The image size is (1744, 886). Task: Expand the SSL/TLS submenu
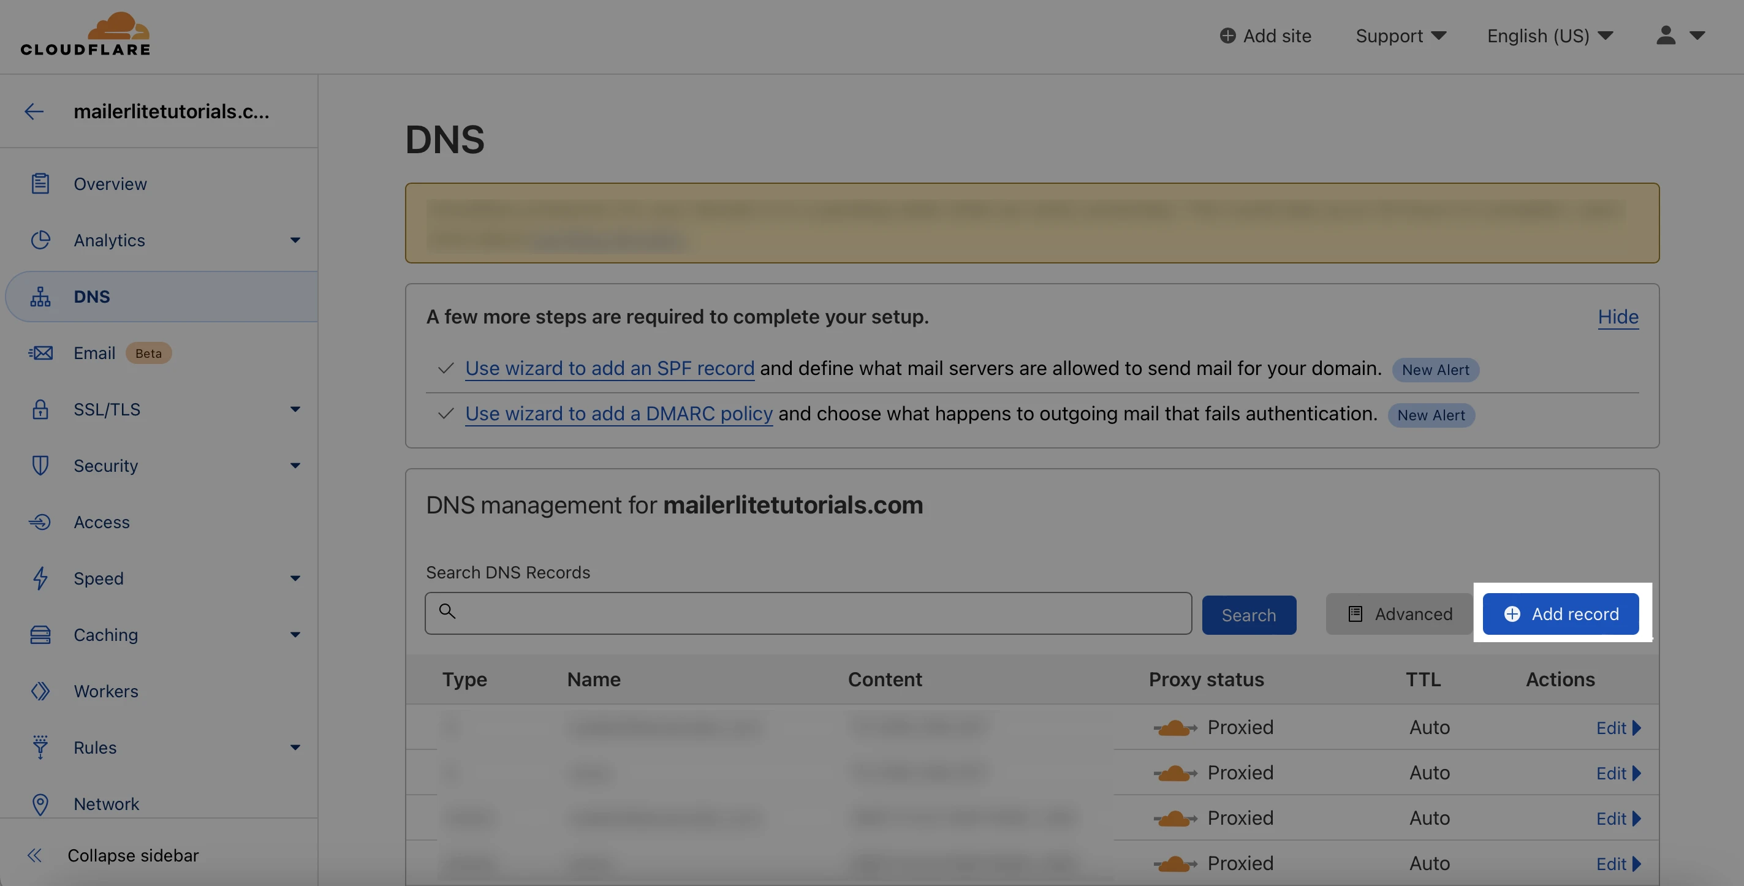[x=295, y=409]
